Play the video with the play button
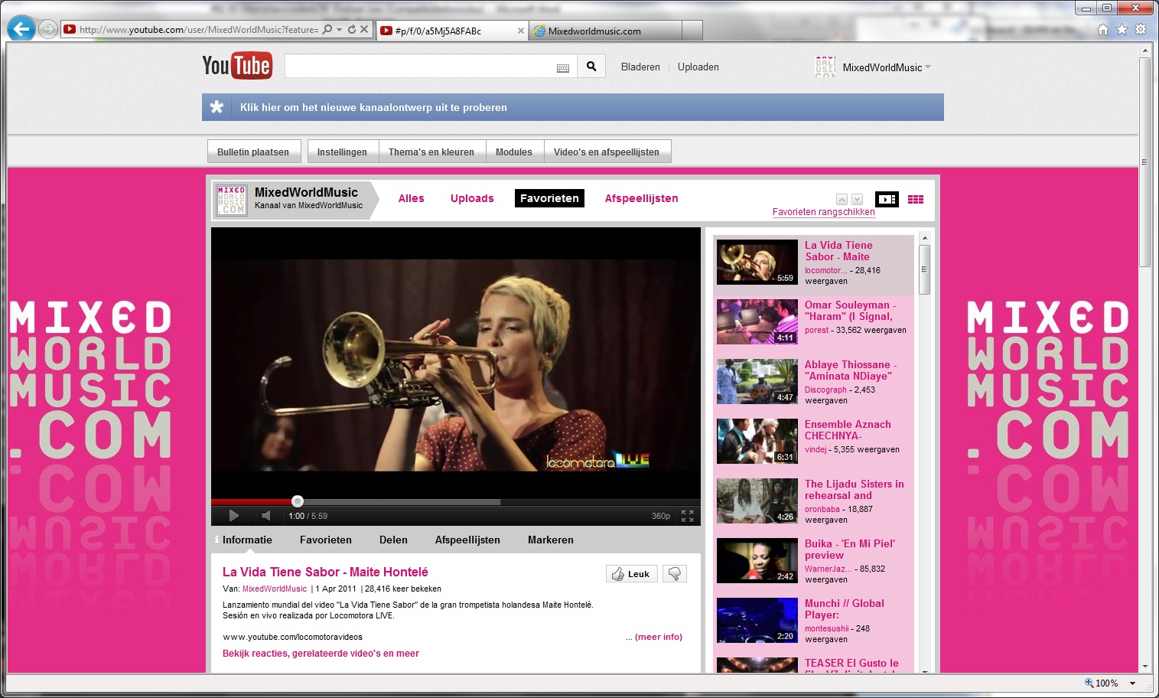 [x=234, y=516]
